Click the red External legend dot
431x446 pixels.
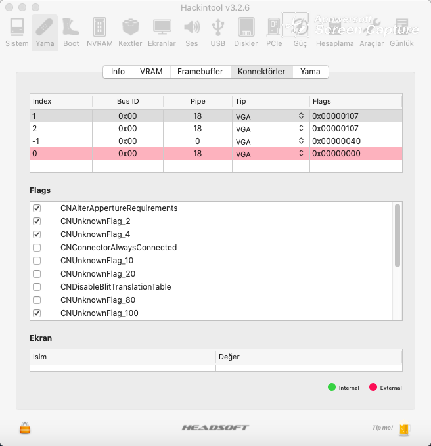point(373,387)
